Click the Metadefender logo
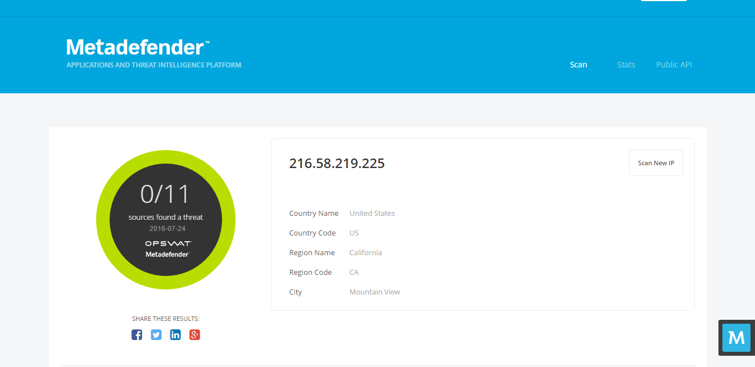Screen dimensions: 755x367 138,47
